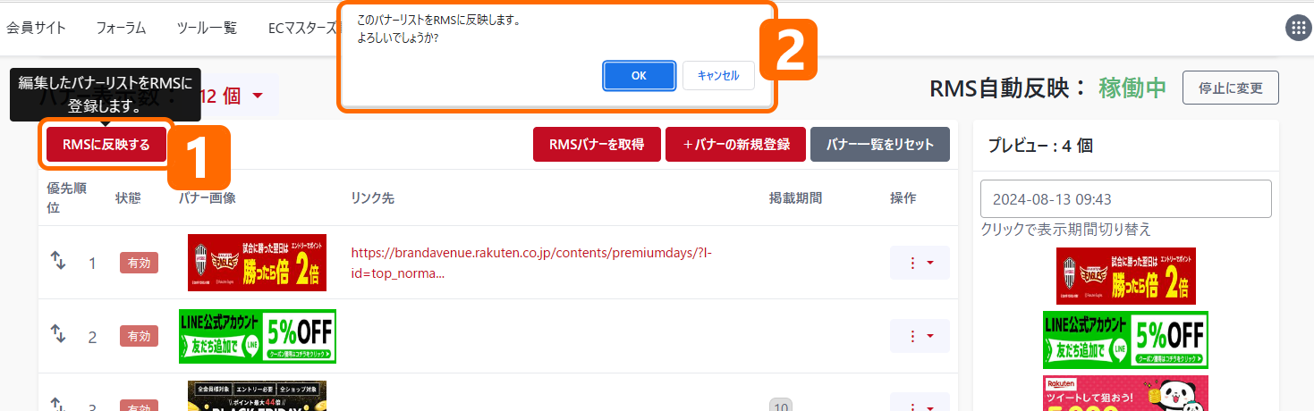Viewport: 1314px width, 411px height.
Task: Open the brandavenue.rakuten.co.jp premiumdays link
Action: (x=531, y=263)
